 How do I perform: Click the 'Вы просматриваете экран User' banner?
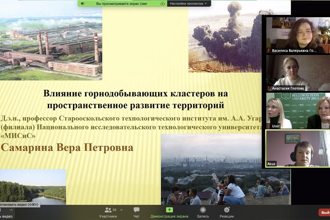(121, 3)
